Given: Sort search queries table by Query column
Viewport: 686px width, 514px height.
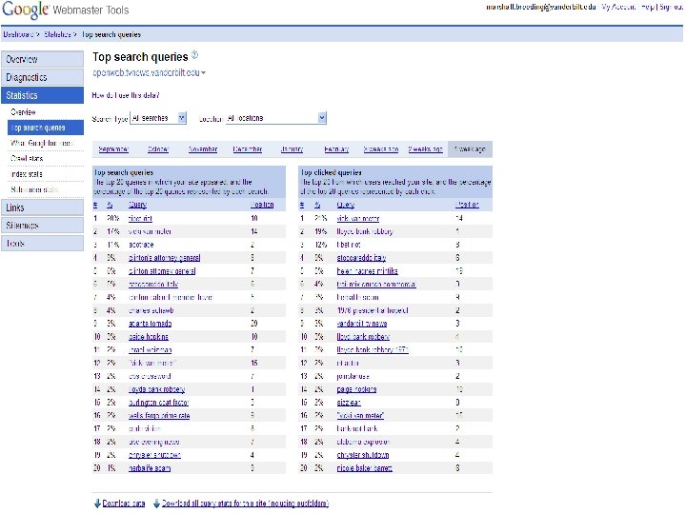Looking at the screenshot, I should 137,205.
